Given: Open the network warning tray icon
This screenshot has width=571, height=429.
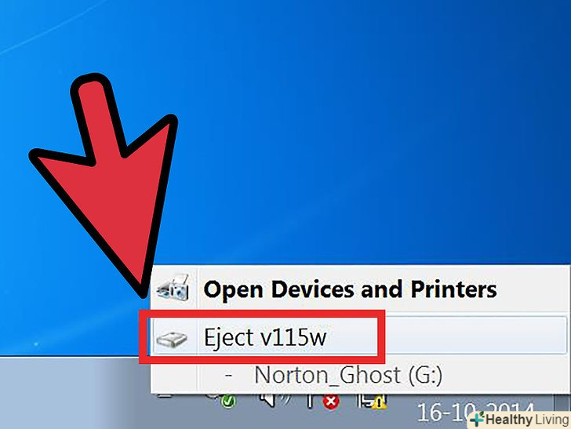Looking at the screenshot, I should pos(372,402).
